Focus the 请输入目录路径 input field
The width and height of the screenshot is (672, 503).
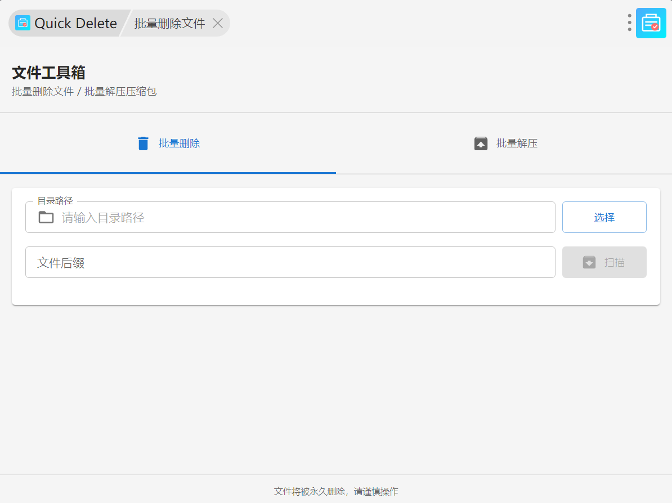click(x=304, y=218)
